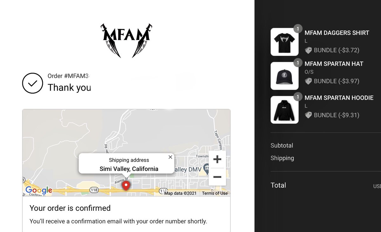Open the MFAM Spartan Hoodie thumbnail

click(284, 110)
